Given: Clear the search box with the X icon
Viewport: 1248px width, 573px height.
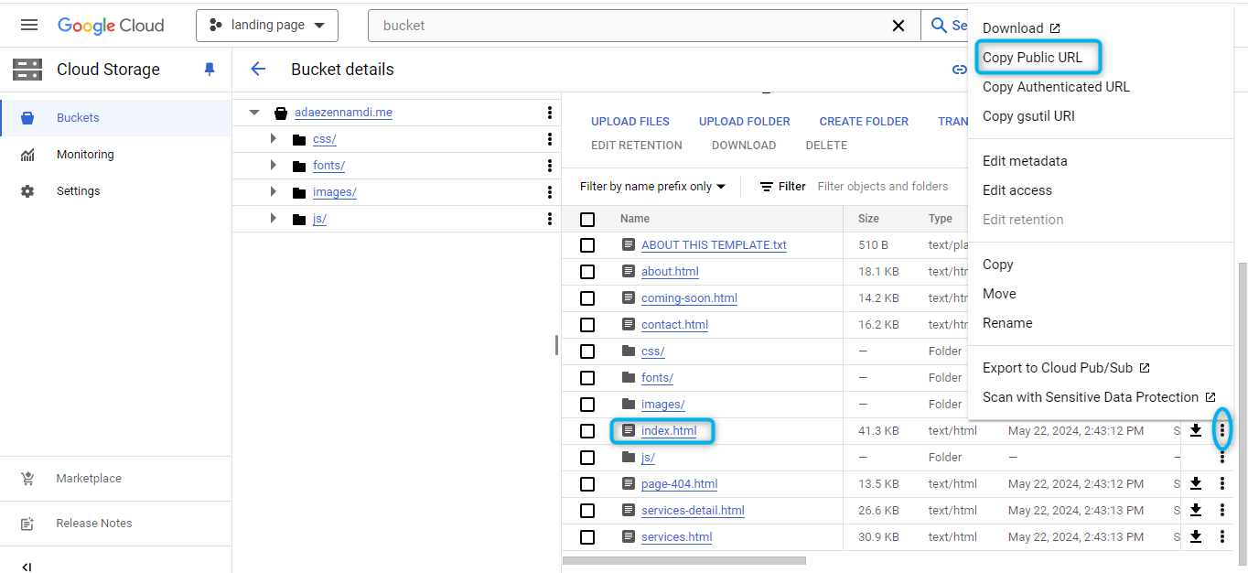Looking at the screenshot, I should point(898,26).
